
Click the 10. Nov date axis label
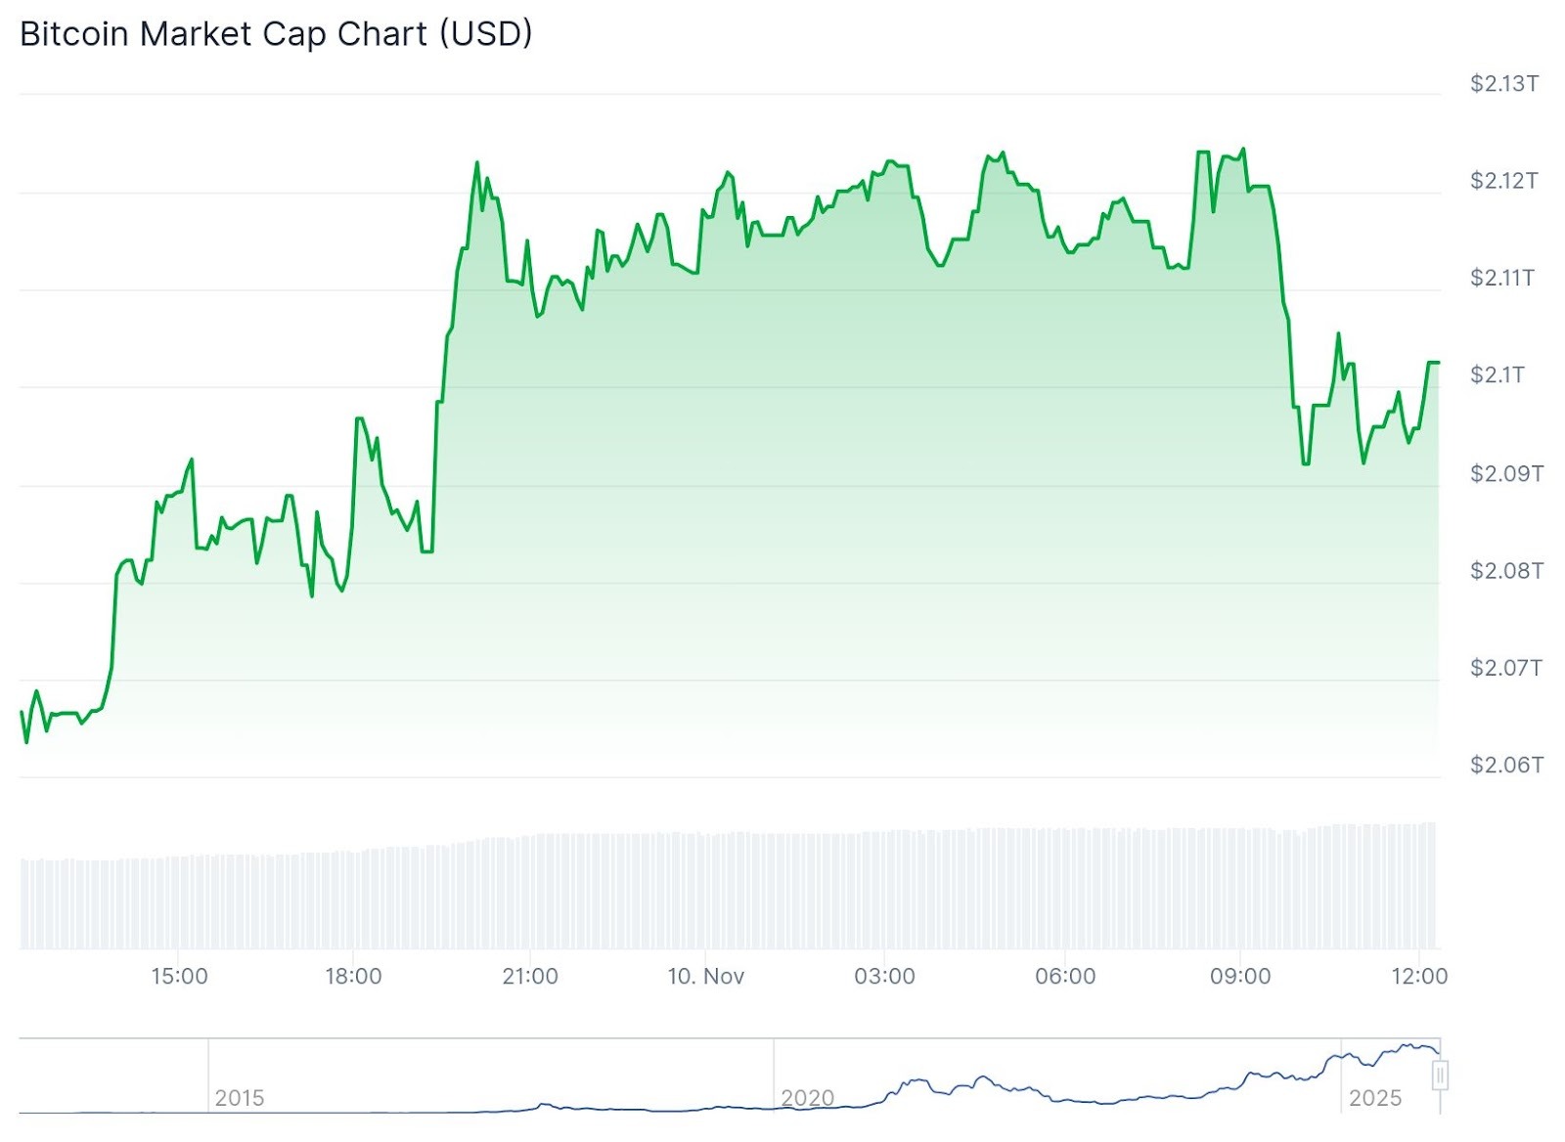click(x=706, y=976)
